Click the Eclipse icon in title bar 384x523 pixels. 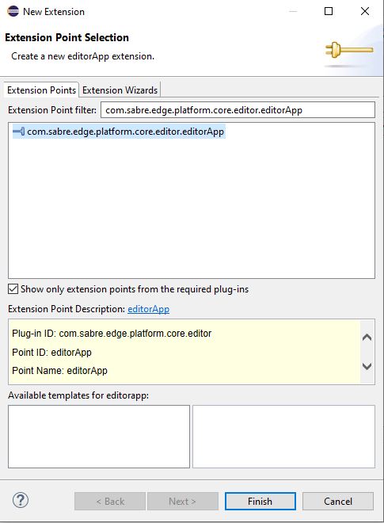pyautogui.click(x=13, y=11)
